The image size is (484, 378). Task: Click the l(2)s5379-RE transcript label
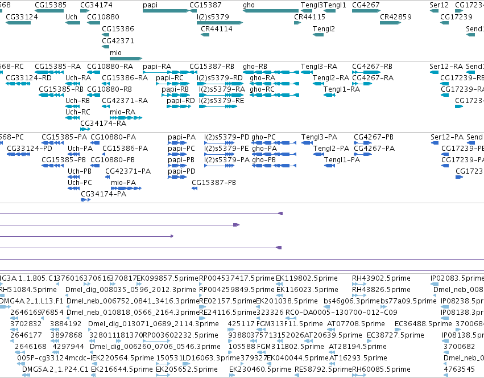tap(222, 101)
